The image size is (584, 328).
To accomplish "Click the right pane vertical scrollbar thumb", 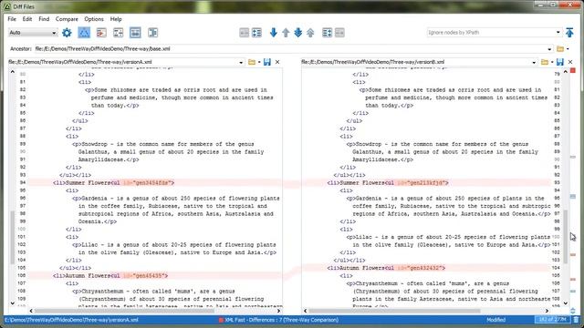I will point(566,237).
